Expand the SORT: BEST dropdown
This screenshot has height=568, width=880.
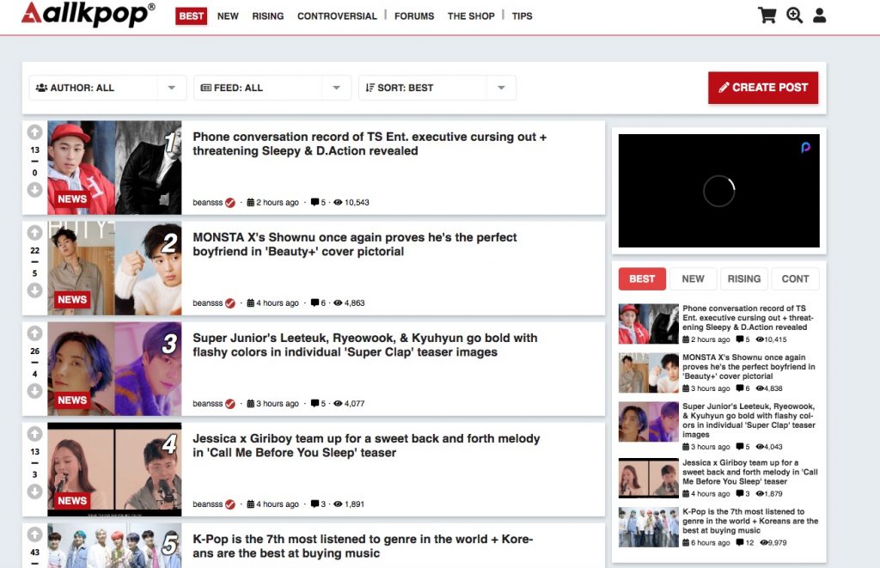(x=437, y=88)
